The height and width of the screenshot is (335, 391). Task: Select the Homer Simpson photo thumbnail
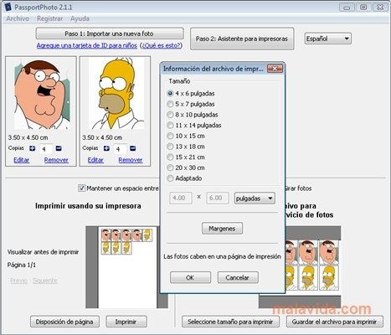(x=116, y=94)
